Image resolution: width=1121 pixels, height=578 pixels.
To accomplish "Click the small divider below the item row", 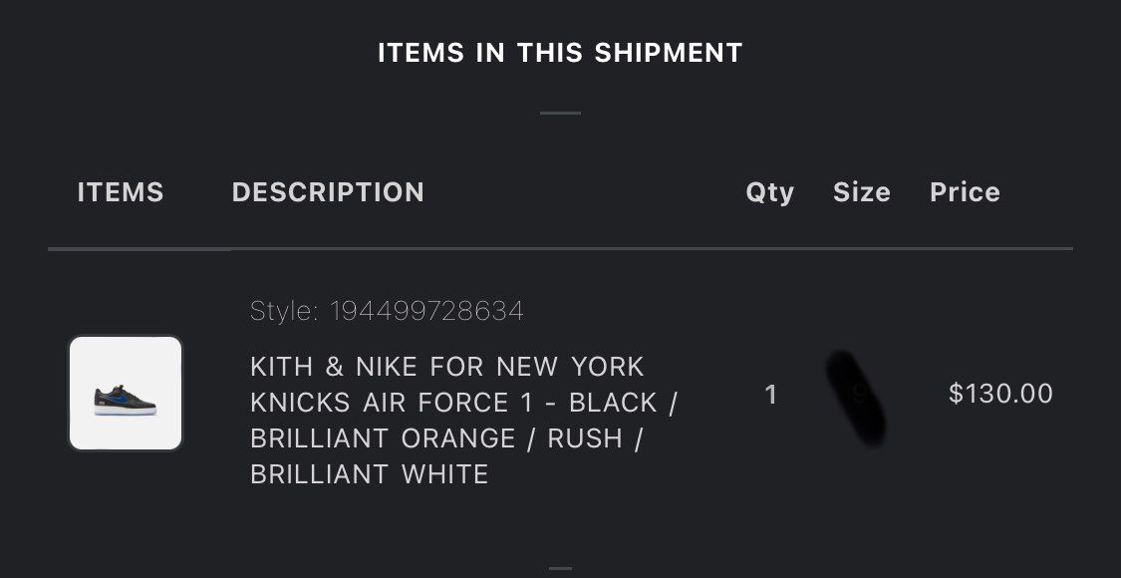I will point(560,569).
